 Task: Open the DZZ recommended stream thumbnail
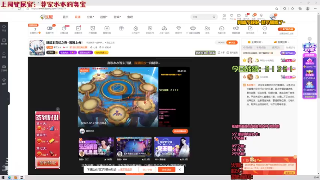pyautogui.click(x=96, y=147)
